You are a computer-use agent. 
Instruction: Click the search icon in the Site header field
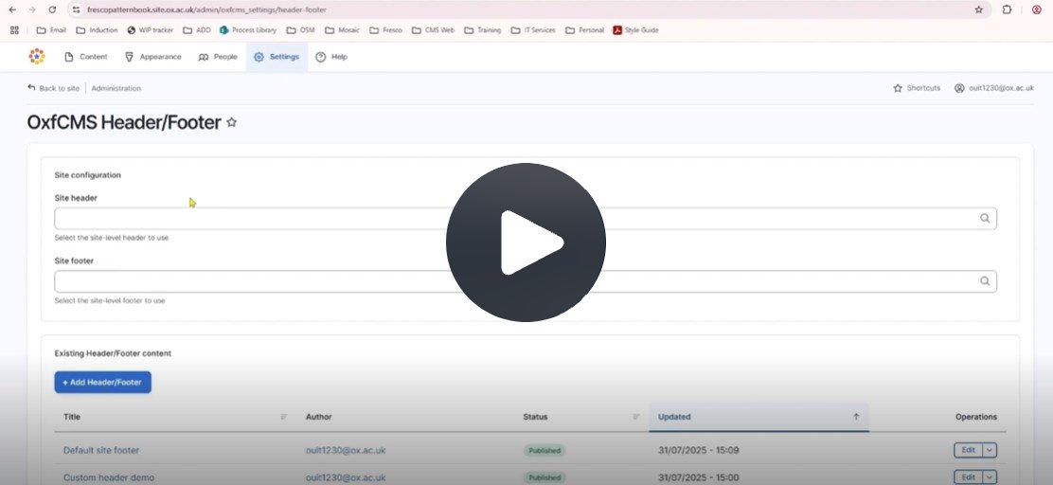(x=985, y=218)
